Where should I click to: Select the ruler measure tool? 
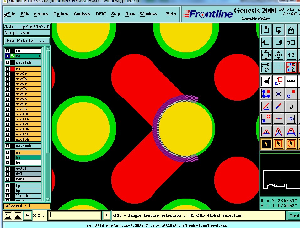[x=291, y=81]
